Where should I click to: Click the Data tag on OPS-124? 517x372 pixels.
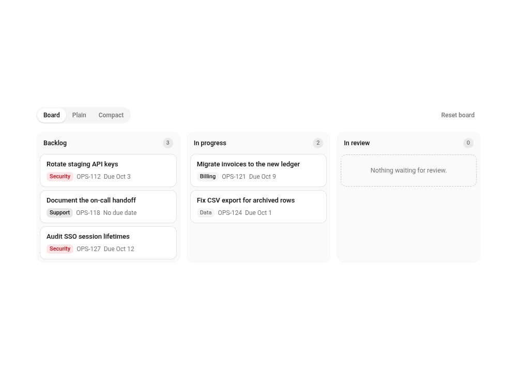[206, 212]
